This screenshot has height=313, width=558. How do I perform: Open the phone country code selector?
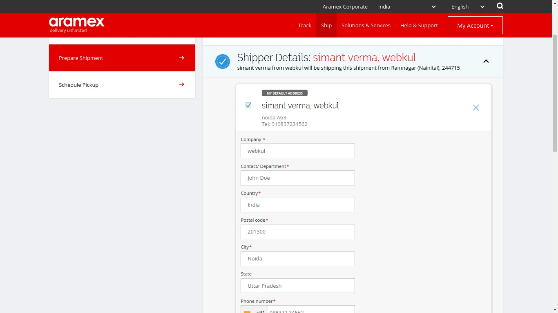coord(254,310)
